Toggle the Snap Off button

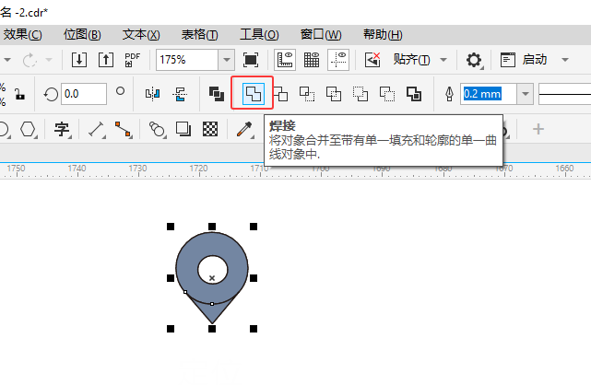372,60
